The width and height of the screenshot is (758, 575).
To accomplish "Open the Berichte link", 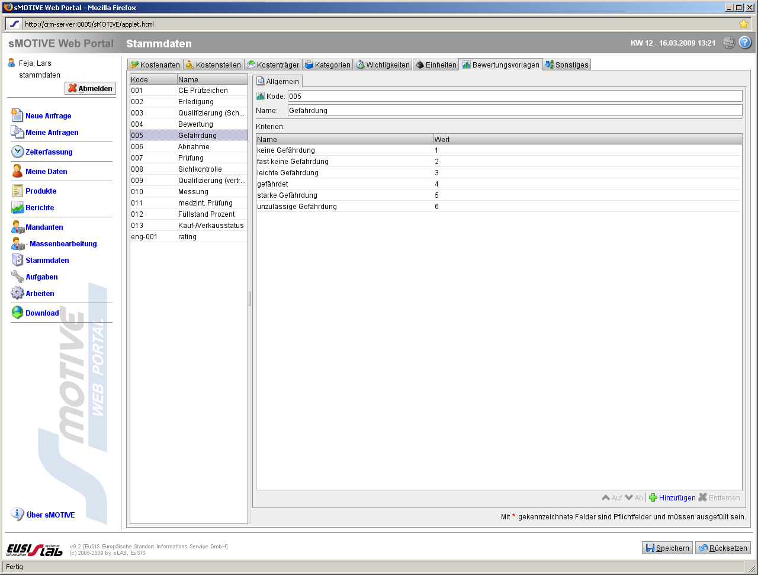I will click(40, 208).
